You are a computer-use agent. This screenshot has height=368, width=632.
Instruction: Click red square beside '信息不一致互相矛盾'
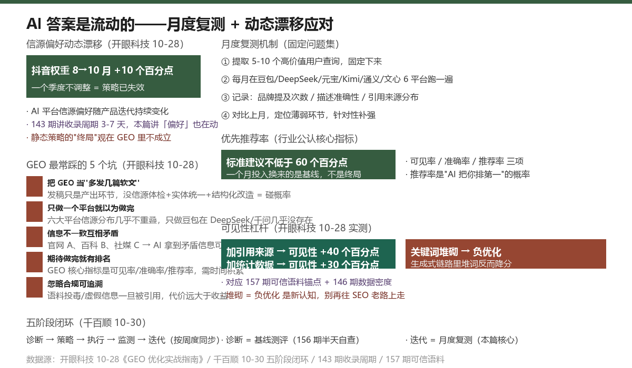coord(34,237)
